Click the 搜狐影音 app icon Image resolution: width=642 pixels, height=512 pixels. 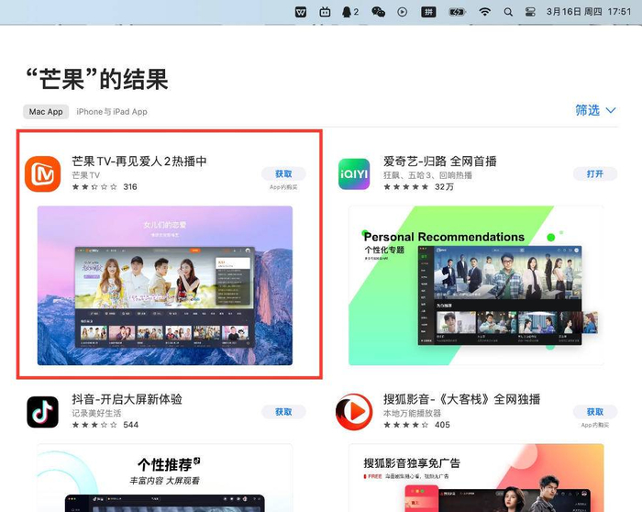click(x=354, y=412)
